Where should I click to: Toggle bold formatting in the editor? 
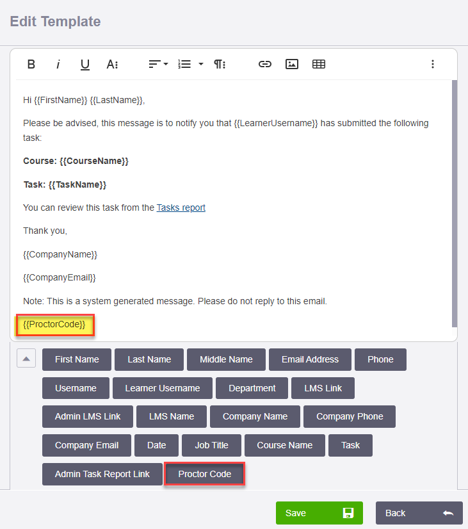pyautogui.click(x=31, y=64)
